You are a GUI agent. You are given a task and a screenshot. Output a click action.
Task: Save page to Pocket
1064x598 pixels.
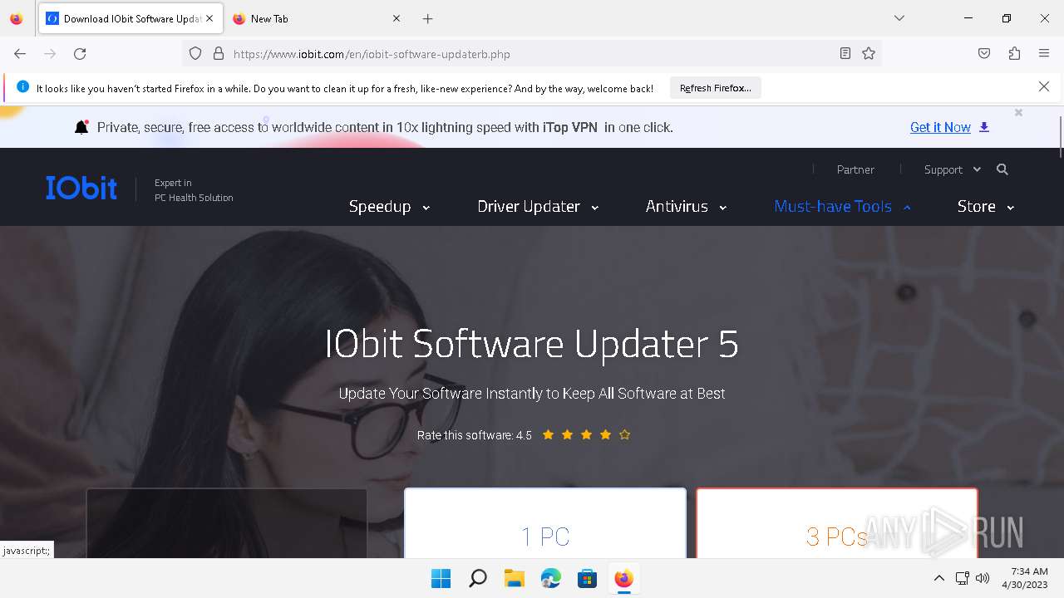click(984, 53)
